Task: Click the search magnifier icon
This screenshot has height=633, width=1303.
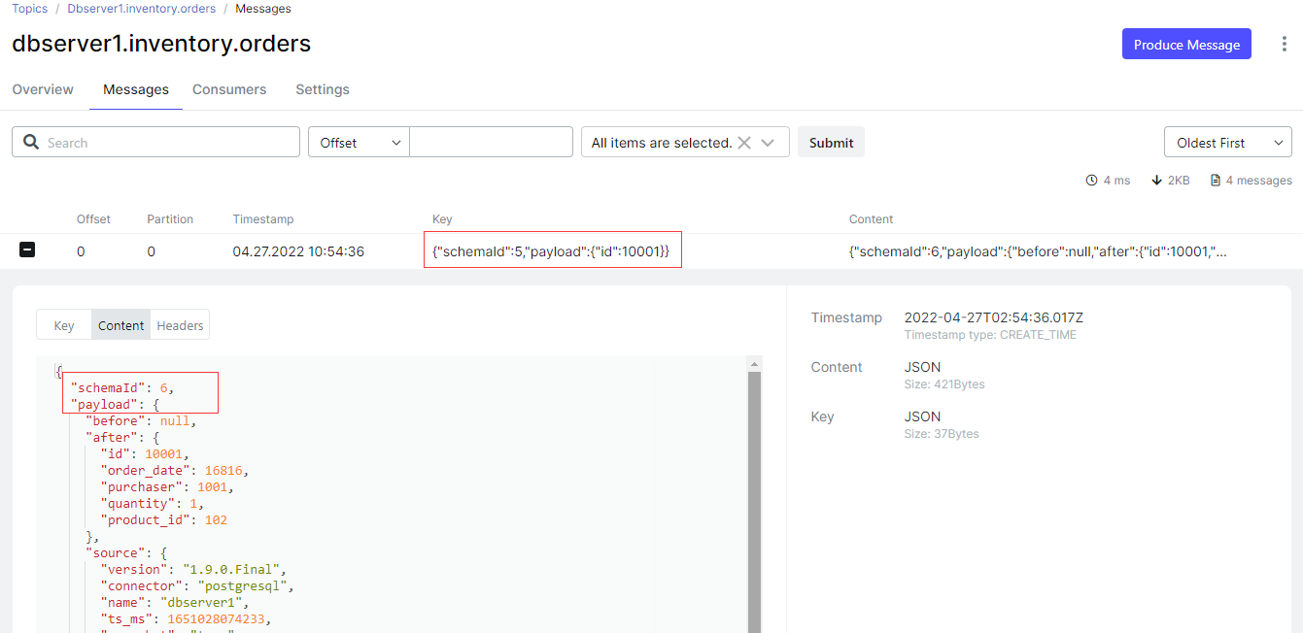Action: 31,143
